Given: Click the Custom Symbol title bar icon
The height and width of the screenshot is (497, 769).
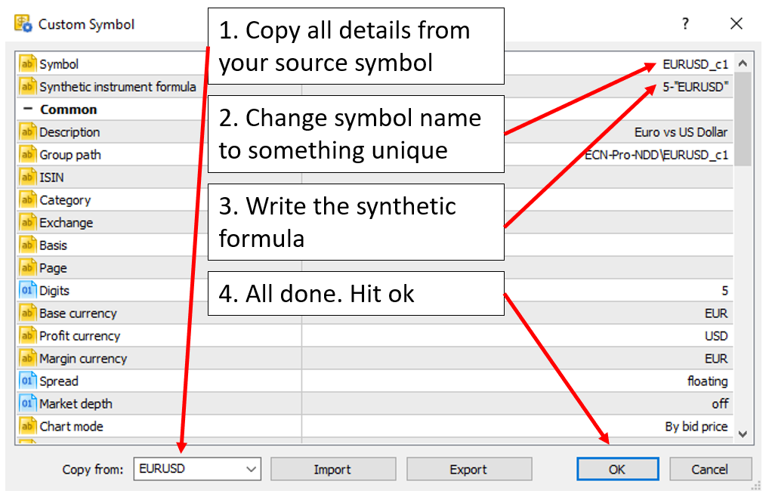Looking at the screenshot, I should pos(23,23).
